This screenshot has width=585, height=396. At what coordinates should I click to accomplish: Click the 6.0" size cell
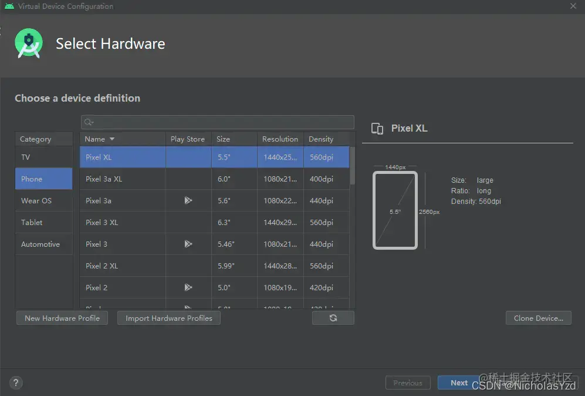point(234,179)
